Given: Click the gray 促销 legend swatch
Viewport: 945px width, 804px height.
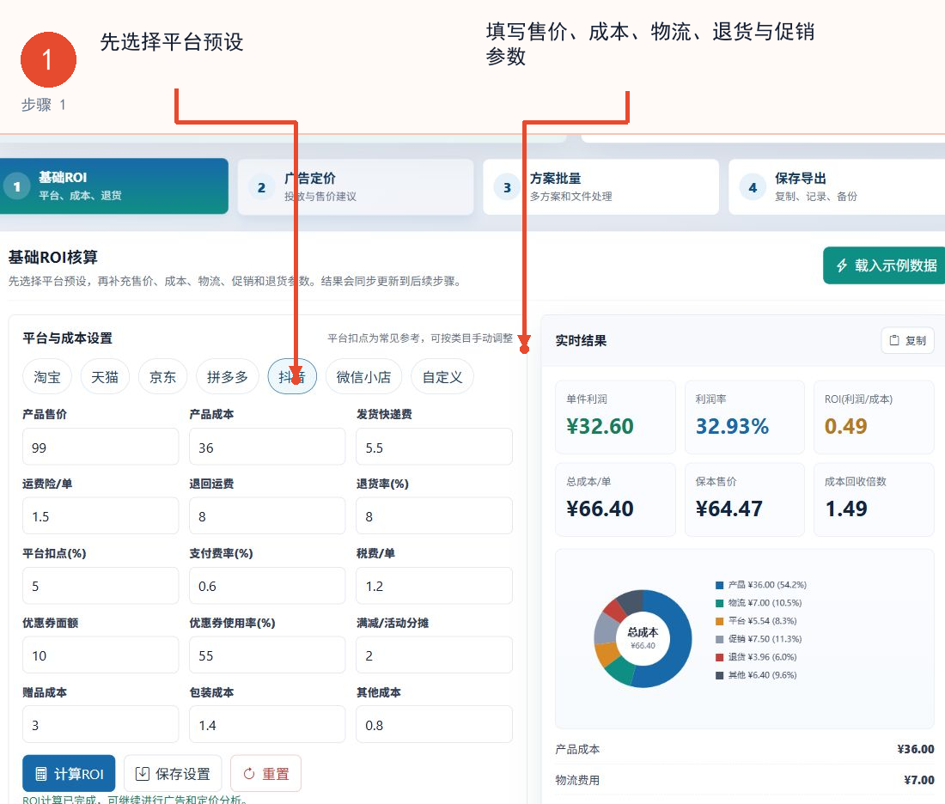Looking at the screenshot, I should (x=720, y=639).
